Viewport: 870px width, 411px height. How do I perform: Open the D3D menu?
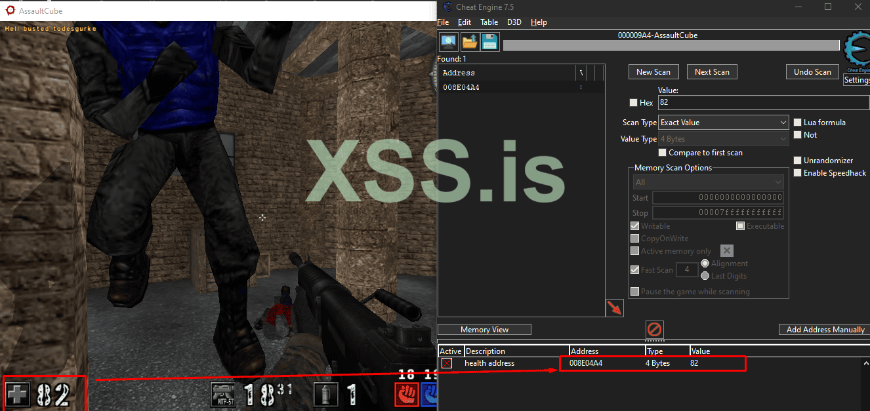click(x=514, y=22)
